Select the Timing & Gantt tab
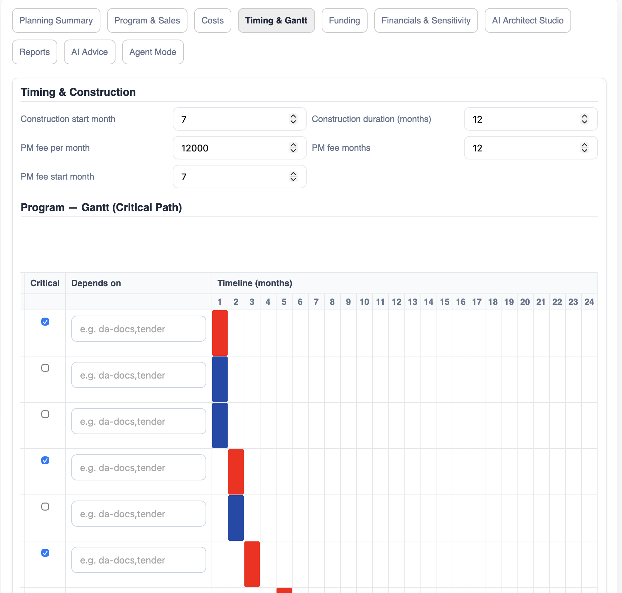Screen dimensions: 622x593 [276, 20]
